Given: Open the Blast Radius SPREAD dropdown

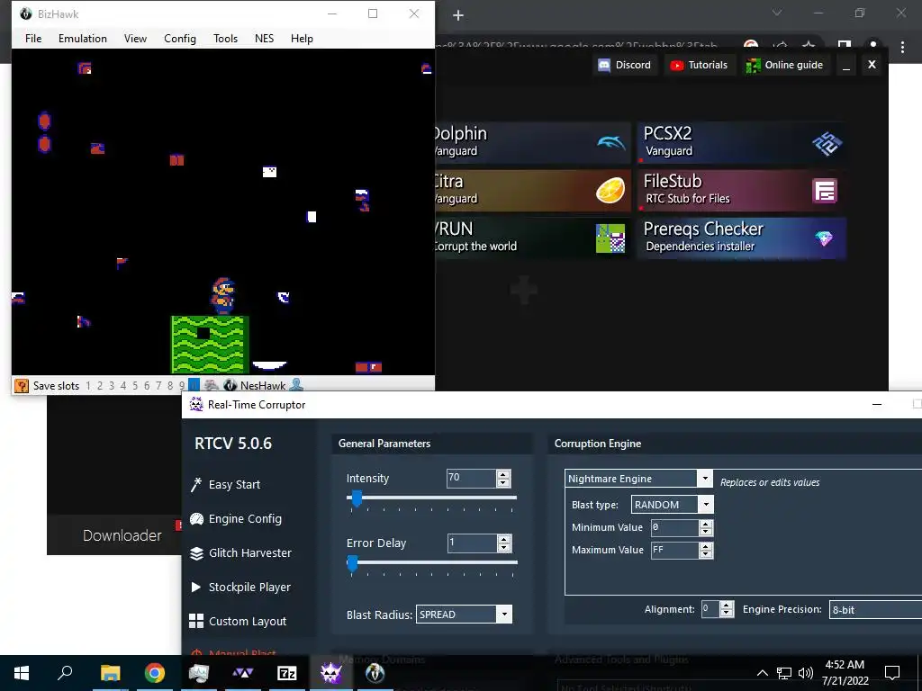Looking at the screenshot, I should pyautogui.click(x=504, y=615).
